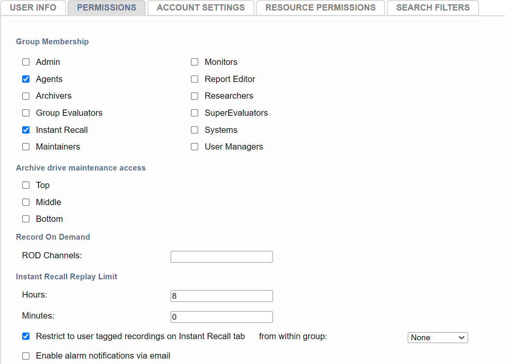This screenshot has width=505, height=364.
Task: Enable the Monitors group membership
Action: 194,62
